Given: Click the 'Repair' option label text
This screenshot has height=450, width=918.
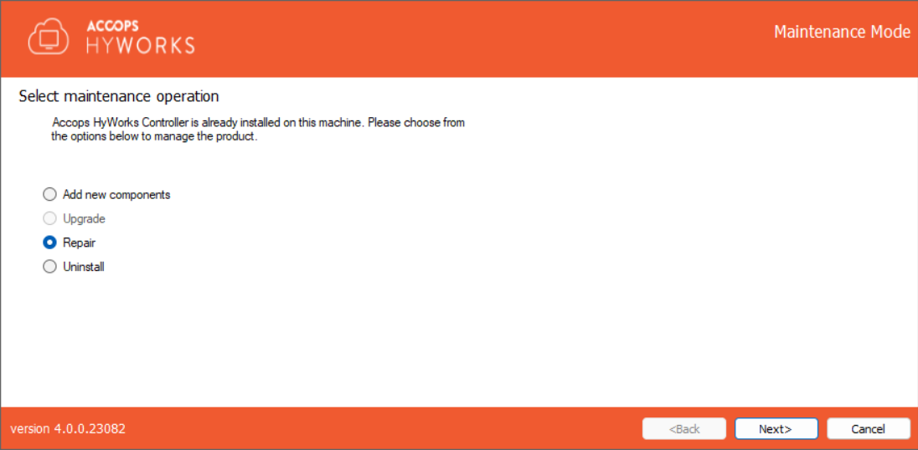Looking at the screenshot, I should pyautogui.click(x=79, y=243).
